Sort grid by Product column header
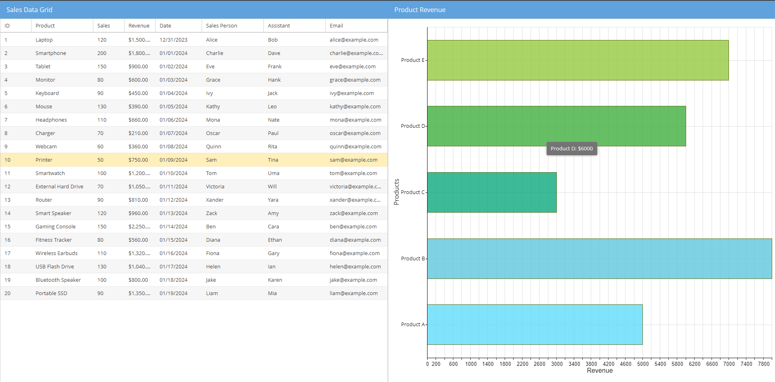 click(62, 25)
